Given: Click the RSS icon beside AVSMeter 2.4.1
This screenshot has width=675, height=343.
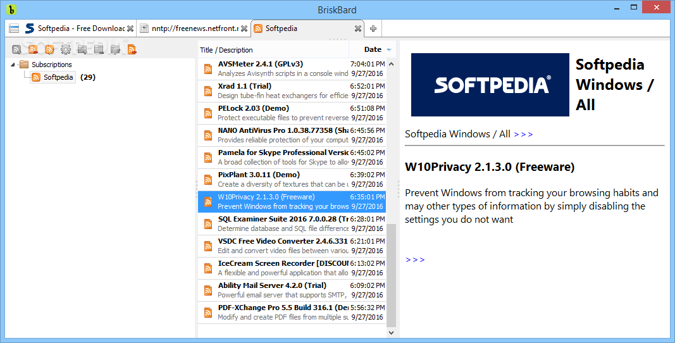Looking at the screenshot, I should tap(208, 69).
